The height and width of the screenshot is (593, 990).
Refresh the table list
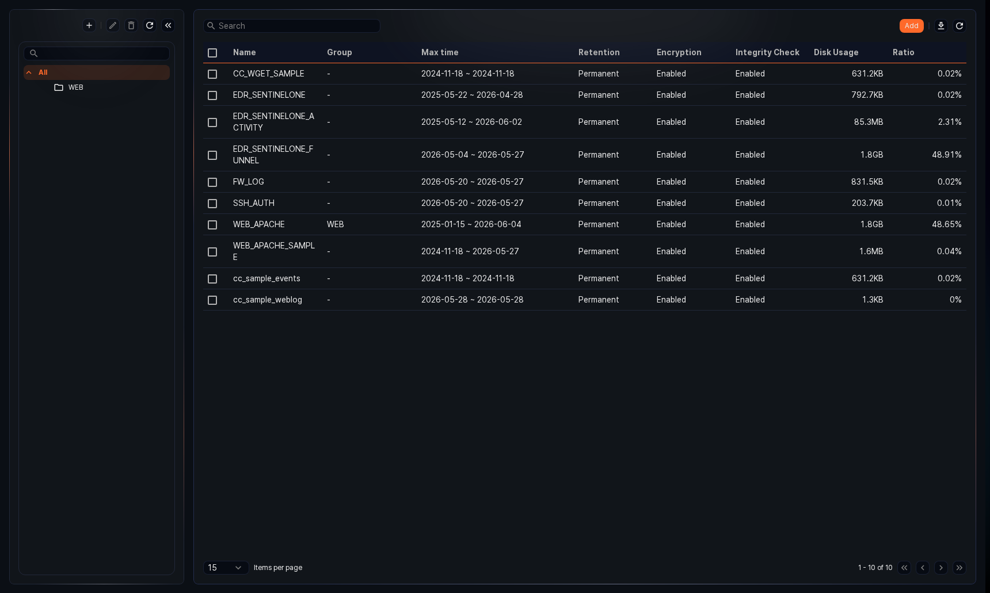959,26
